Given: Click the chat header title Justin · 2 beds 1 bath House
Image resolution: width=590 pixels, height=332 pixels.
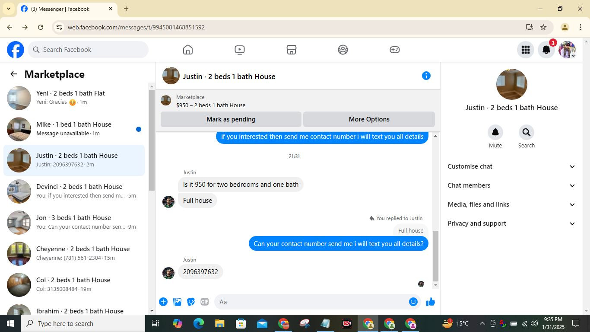Looking at the screenshot, I should [x=229, y=77].
